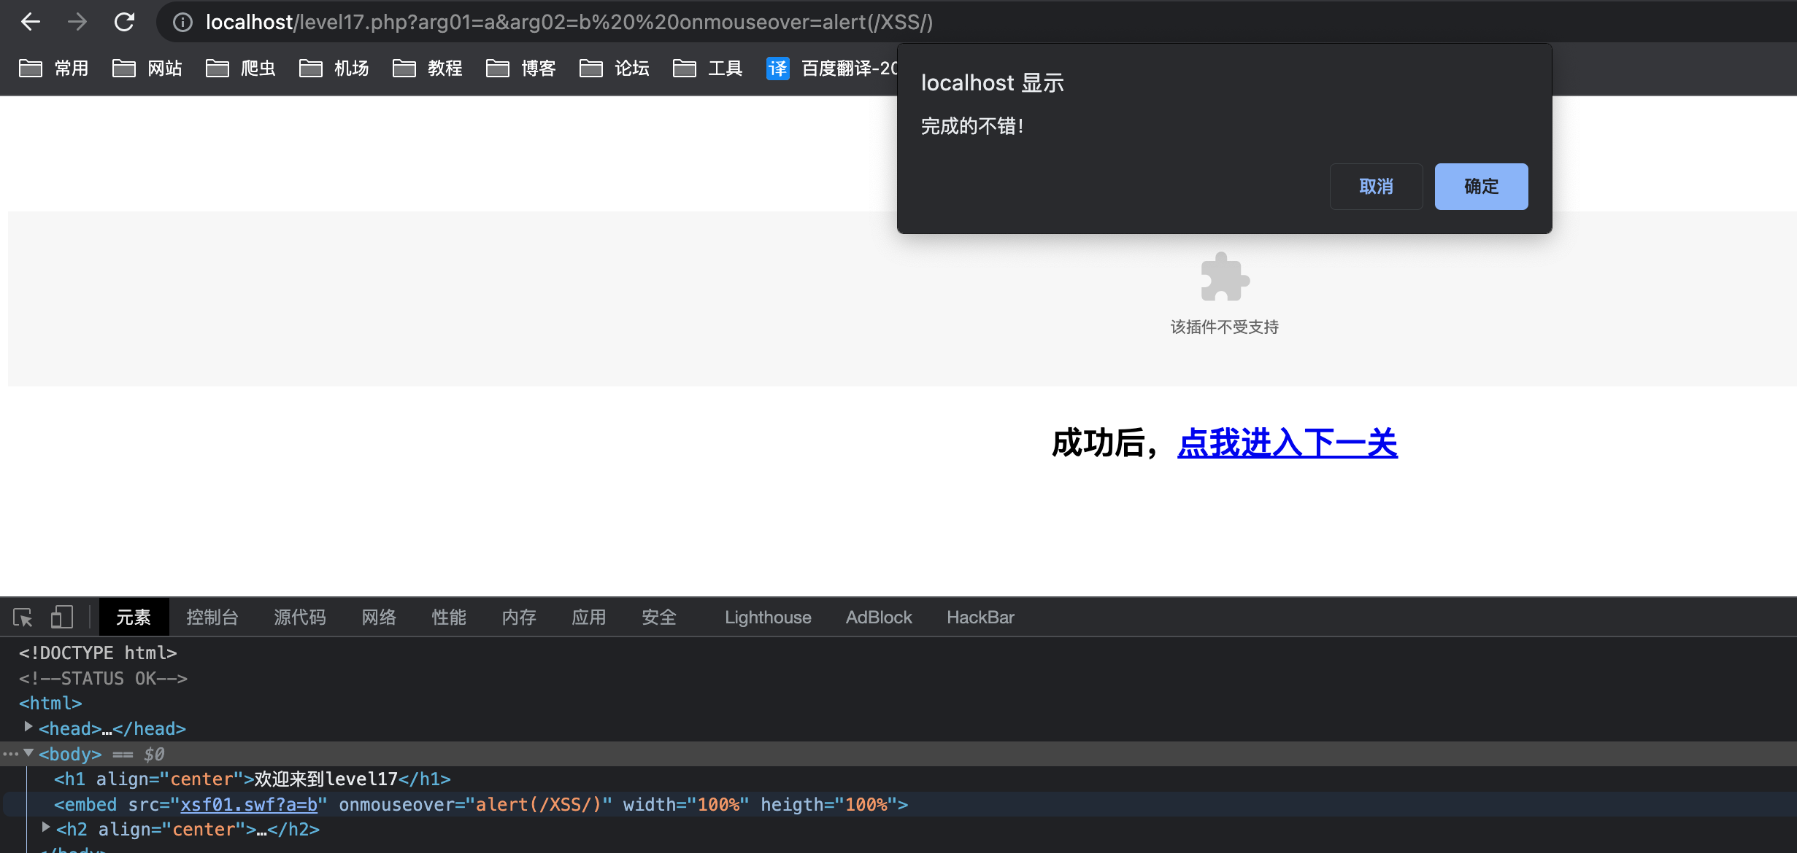Switch to the 控制台 tab
This screenshot has height=853, width=1797.
212,618
